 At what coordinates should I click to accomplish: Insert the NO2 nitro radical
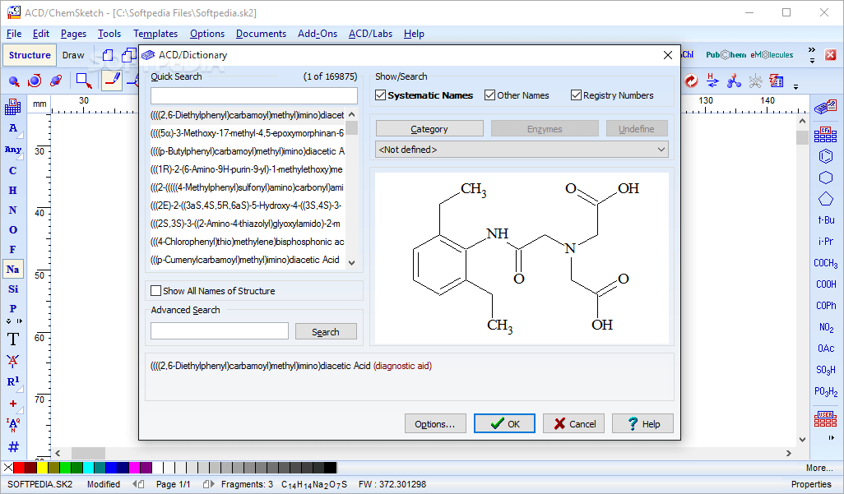coord(826,327)
